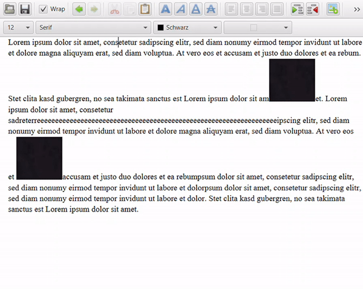Apply underline with the underlined A icon

(x=196, y=9)
